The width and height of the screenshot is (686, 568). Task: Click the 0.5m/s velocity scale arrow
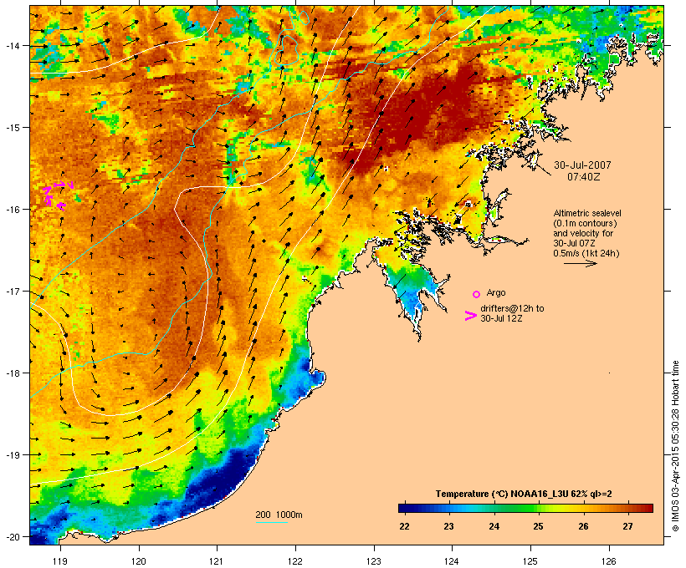coord(580,263)
